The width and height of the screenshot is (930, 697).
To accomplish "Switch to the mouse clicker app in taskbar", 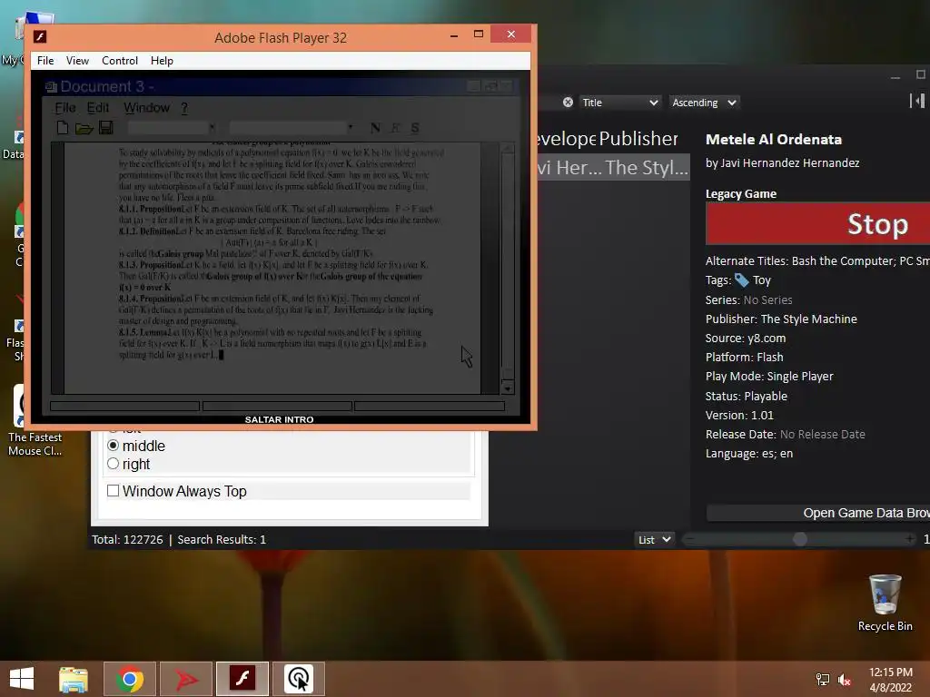I will pyautogui.click(x=298, y=679).
